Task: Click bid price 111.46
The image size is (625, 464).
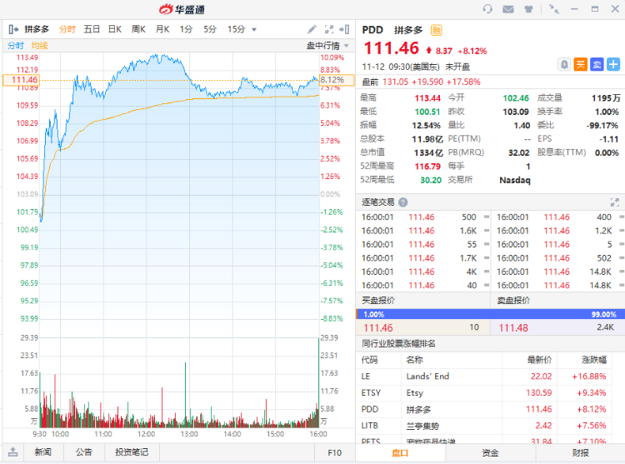Action: coord(378,327)
